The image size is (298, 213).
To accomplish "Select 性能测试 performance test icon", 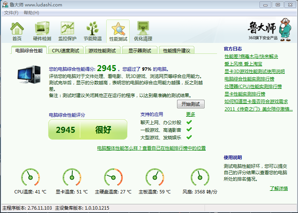I will (x=118, y=32).
